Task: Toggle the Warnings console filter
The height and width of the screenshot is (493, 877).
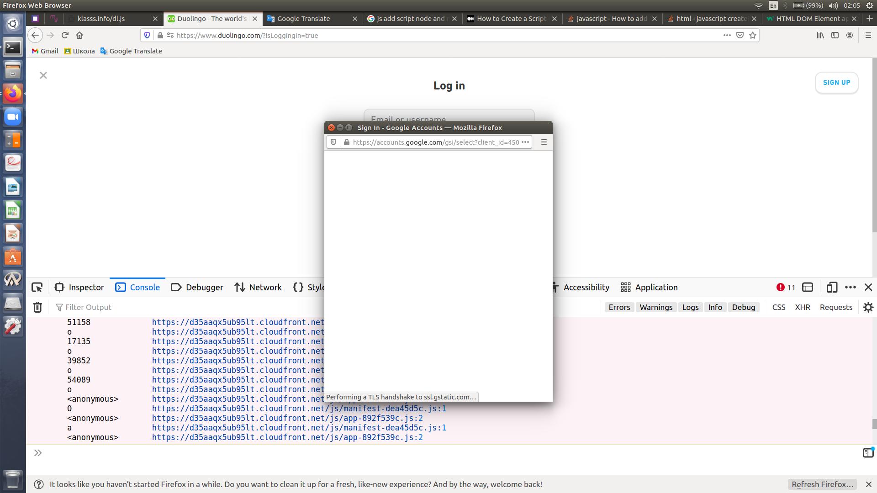Action: click(655, 307)
